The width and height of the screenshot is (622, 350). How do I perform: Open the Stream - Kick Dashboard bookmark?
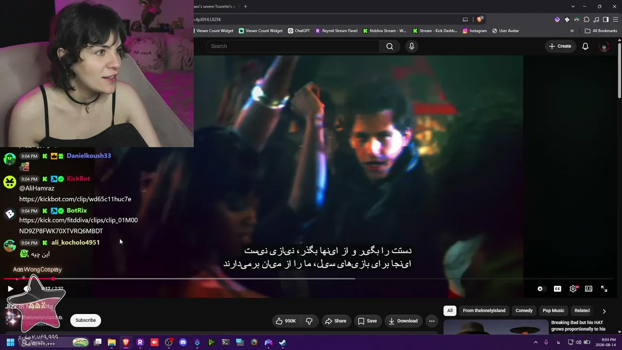(x=435, y=31)
